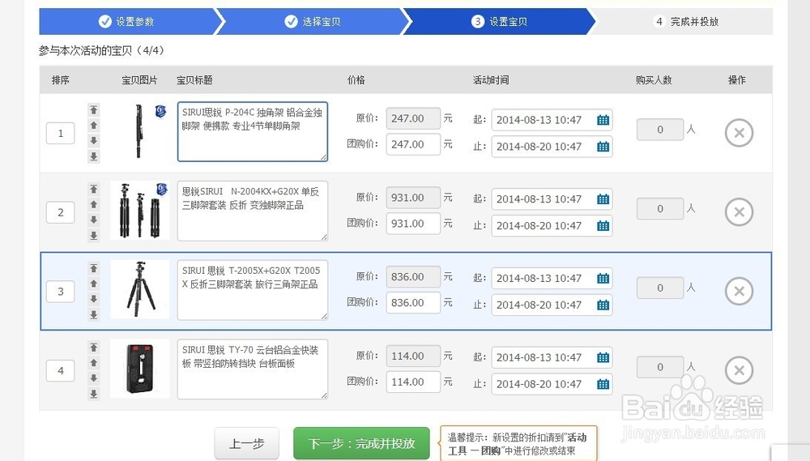Image resolution: width=810 pixels, height=461 pixels.
Task: Move item 1 down one position
Action: click(x=93, y=141)
